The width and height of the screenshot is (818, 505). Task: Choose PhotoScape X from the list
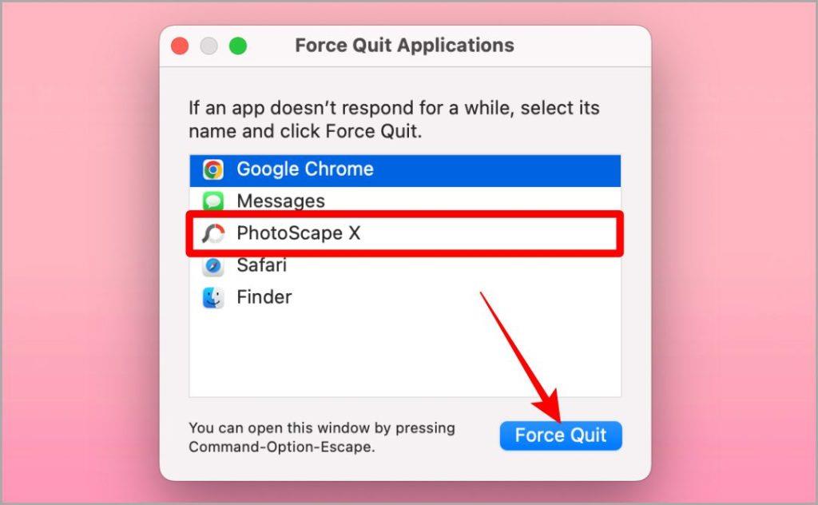pyautogui.click(x=405, y=233)
